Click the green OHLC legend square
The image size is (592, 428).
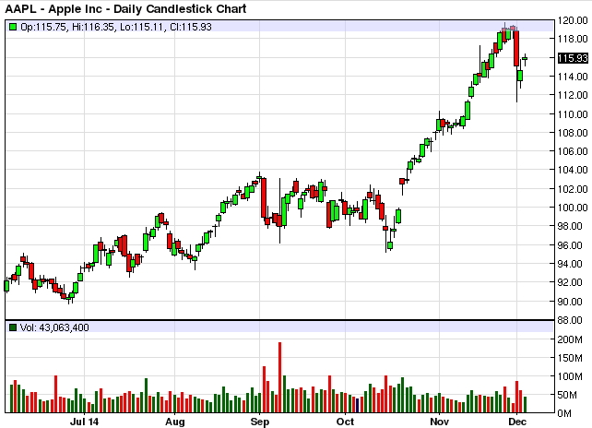coord(13,27)
